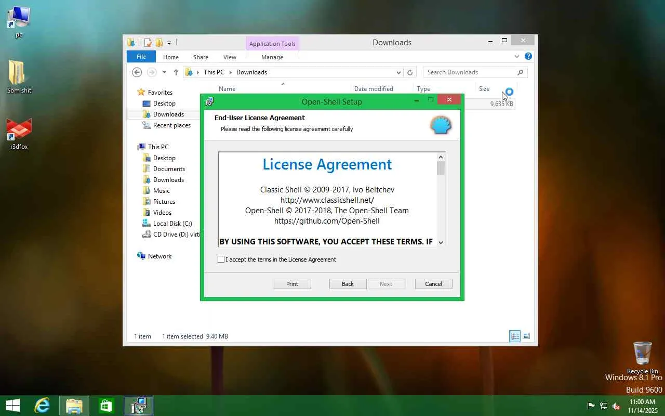Click the Forward arrow in Explorer
The image size is (665, 416).
click(x=152, y=72)
